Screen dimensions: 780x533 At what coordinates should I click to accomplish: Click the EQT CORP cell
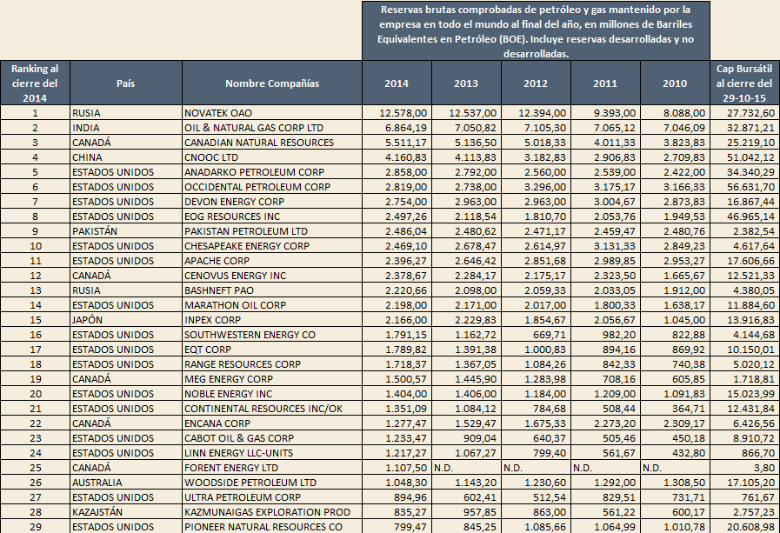[x=272, y=350]
